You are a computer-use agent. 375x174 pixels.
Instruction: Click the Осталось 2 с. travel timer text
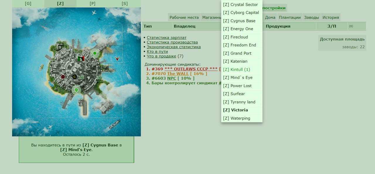pos(76,154)
